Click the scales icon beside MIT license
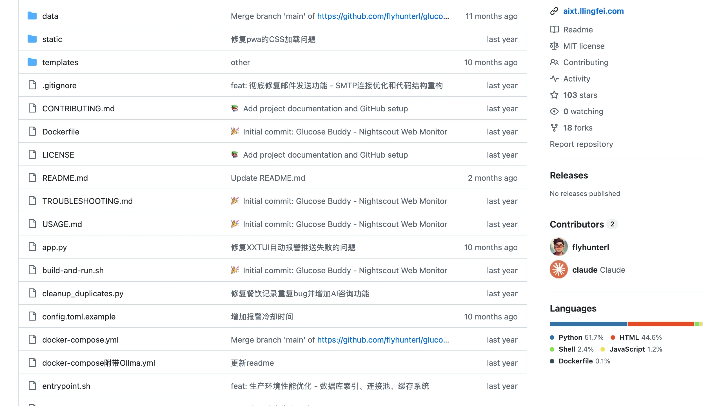This screenshot has height=406, width=721. [554, 46]
